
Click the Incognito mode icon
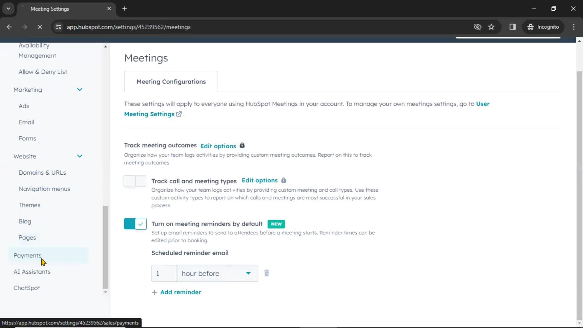(530, 27)
